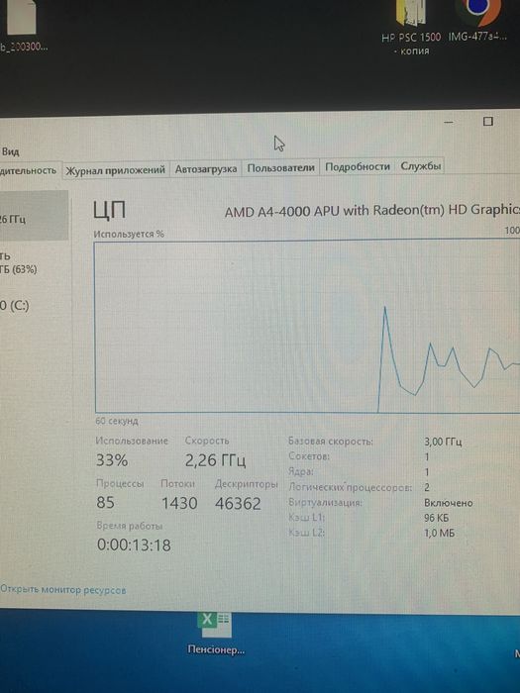Go to the Подробности tab
Image resolution: width=520 pixels, height=693 pixels.
click(x=358, y=166)
